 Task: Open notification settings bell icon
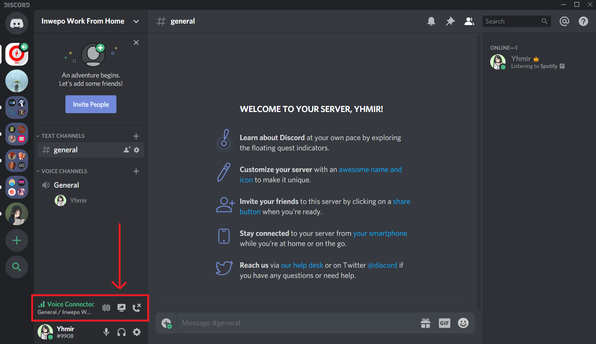click(431, 21)
